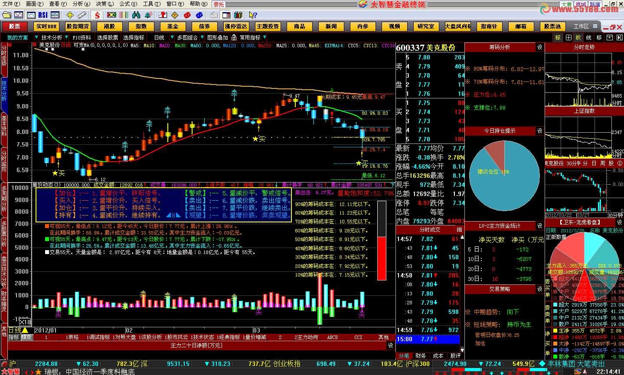Open the 公式 menu

pos(128,4)
